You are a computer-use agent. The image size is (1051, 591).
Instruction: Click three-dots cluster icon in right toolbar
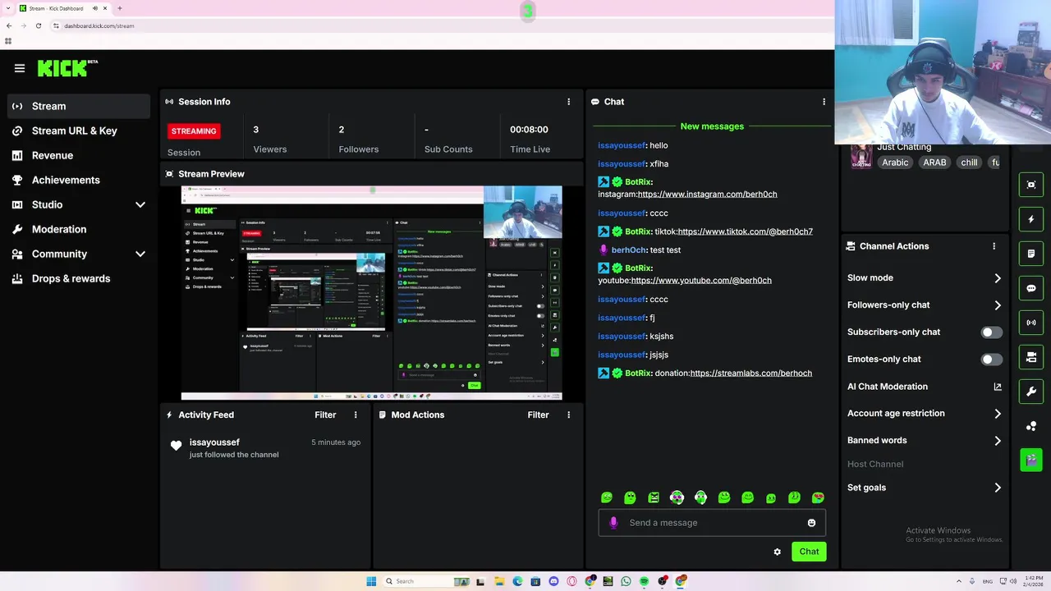(1031, 426)
